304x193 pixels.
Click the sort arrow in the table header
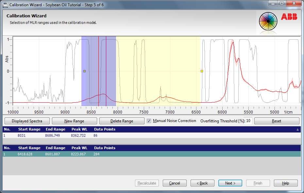point(297,130)
